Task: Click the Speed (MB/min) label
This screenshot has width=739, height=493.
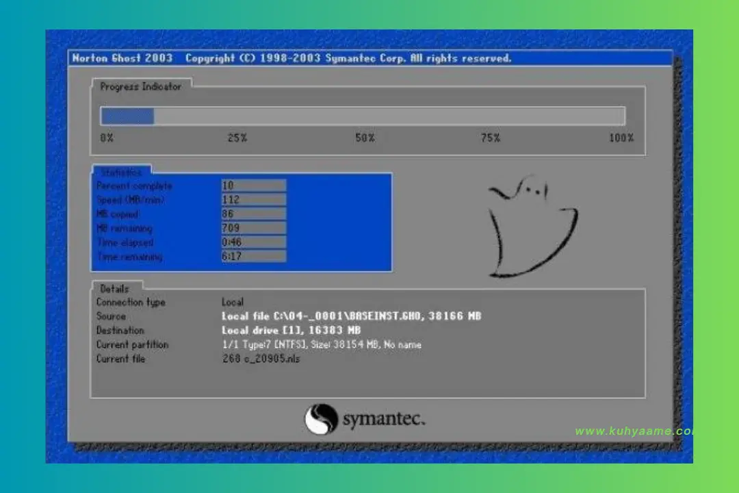Action: coord(131,200)
